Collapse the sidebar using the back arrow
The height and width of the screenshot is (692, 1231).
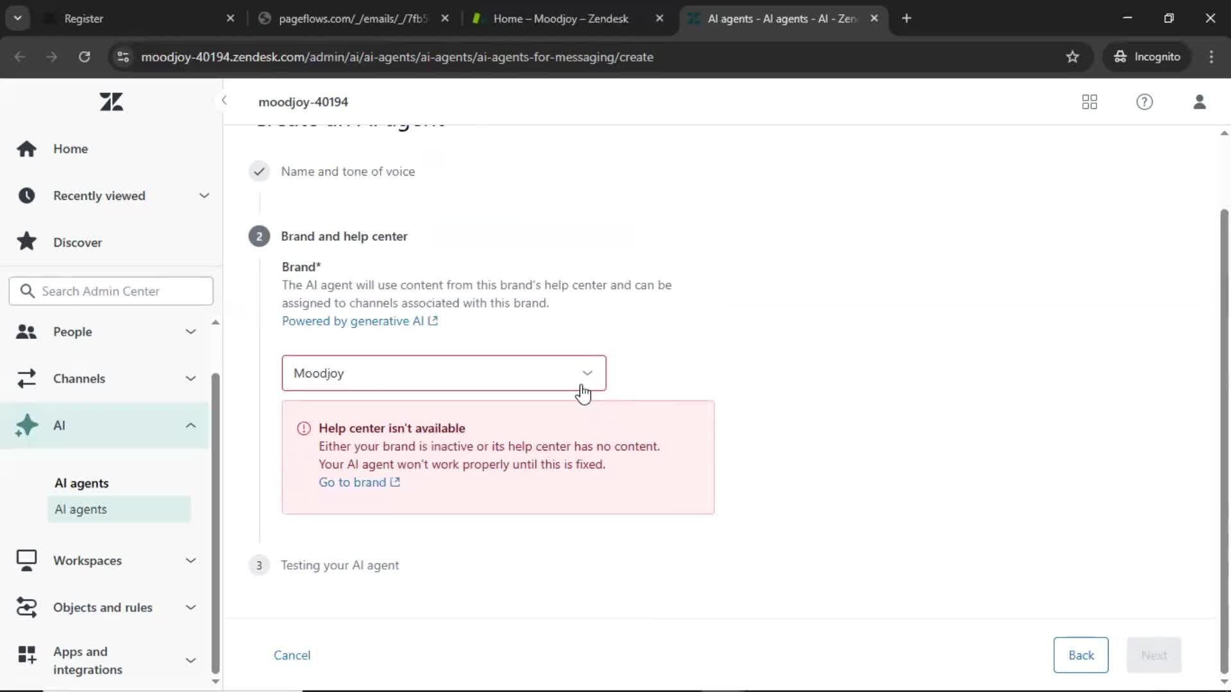point(224,101)
